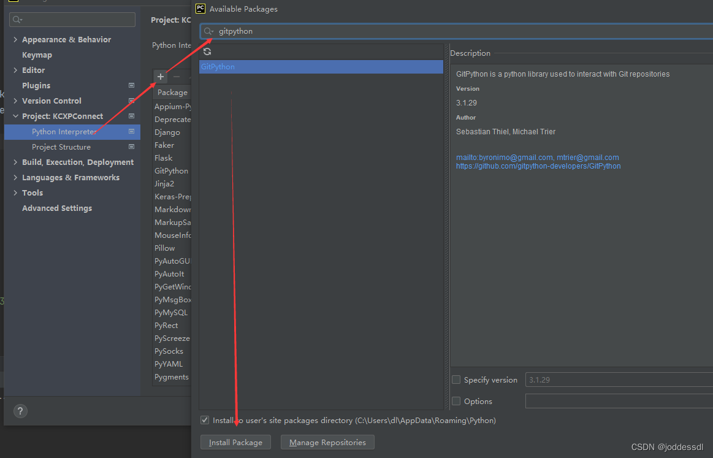Image resolution: width=713 pixels, height=458 pixels.
Task: Select the MouseInfo package row
Action: coord(172,235)
